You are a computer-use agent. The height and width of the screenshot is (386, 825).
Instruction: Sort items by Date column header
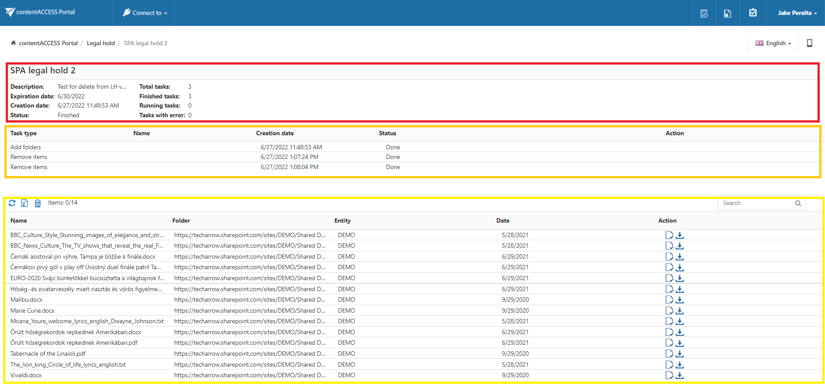(x=502, y=220)
